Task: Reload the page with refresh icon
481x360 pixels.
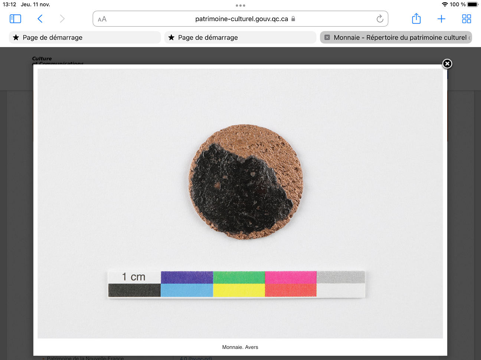Action: click(x=380, y=19)
